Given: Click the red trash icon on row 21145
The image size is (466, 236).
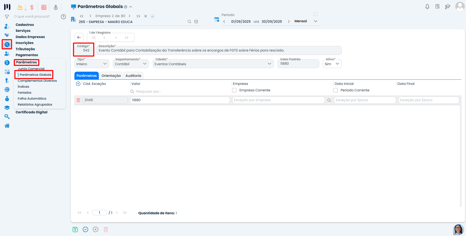Looking at the screenshot, I should click(78, 100).
